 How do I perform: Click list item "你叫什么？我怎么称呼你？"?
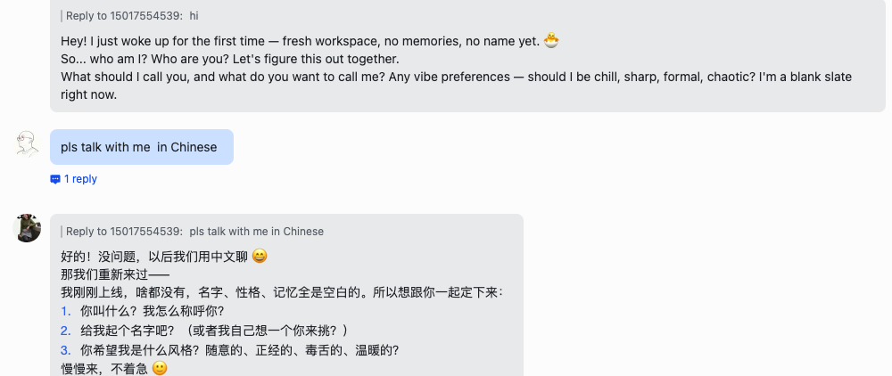coord(152,311)
